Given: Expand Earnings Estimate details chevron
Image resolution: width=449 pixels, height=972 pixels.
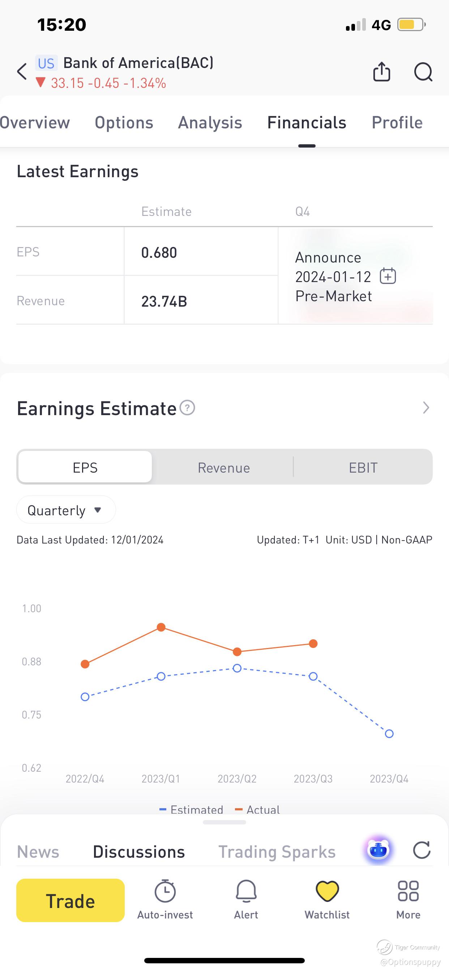Looking at the screenshot, I should tap(426, 408).
